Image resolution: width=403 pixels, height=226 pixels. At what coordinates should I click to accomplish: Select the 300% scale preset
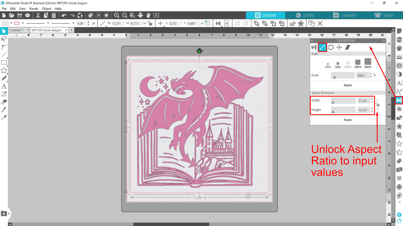368,63
